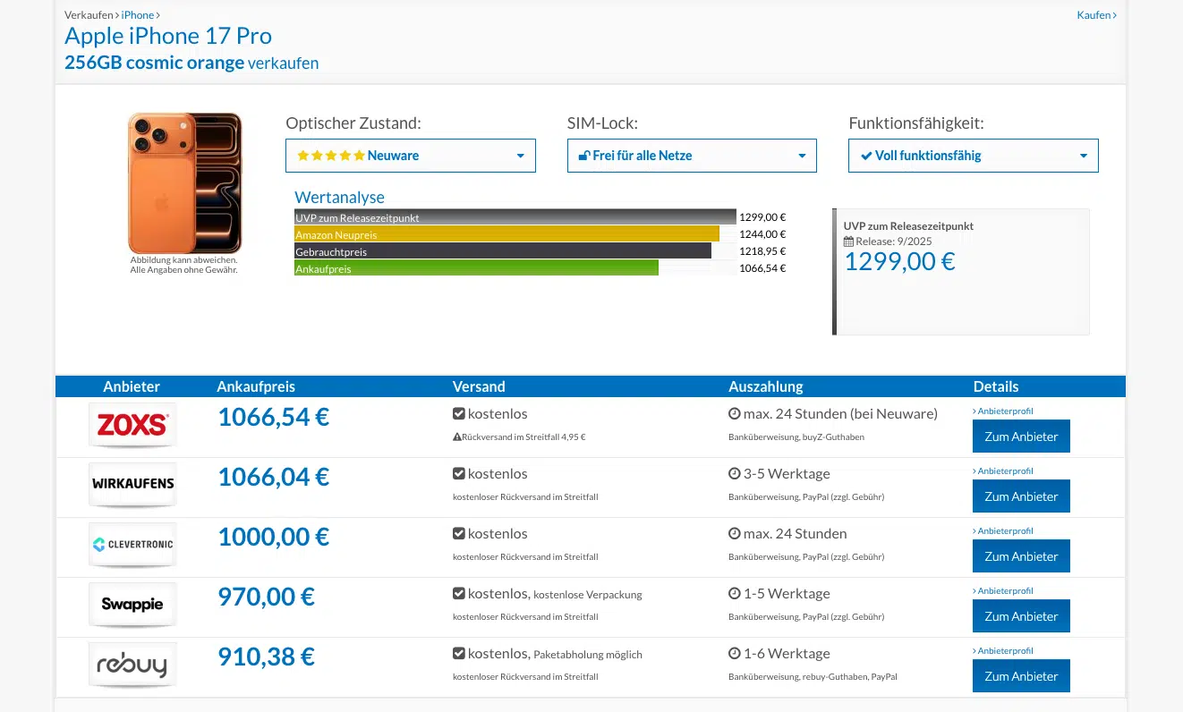Open the Funktionsfähigkeit dropdown

pyautogui.click(x=973, y=156)
